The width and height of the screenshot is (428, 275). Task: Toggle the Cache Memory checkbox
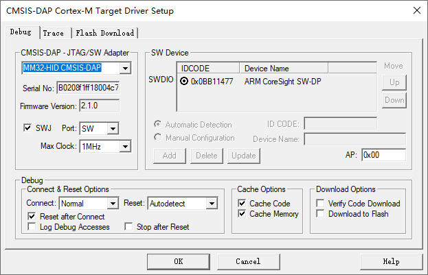[x=242, y=214]
